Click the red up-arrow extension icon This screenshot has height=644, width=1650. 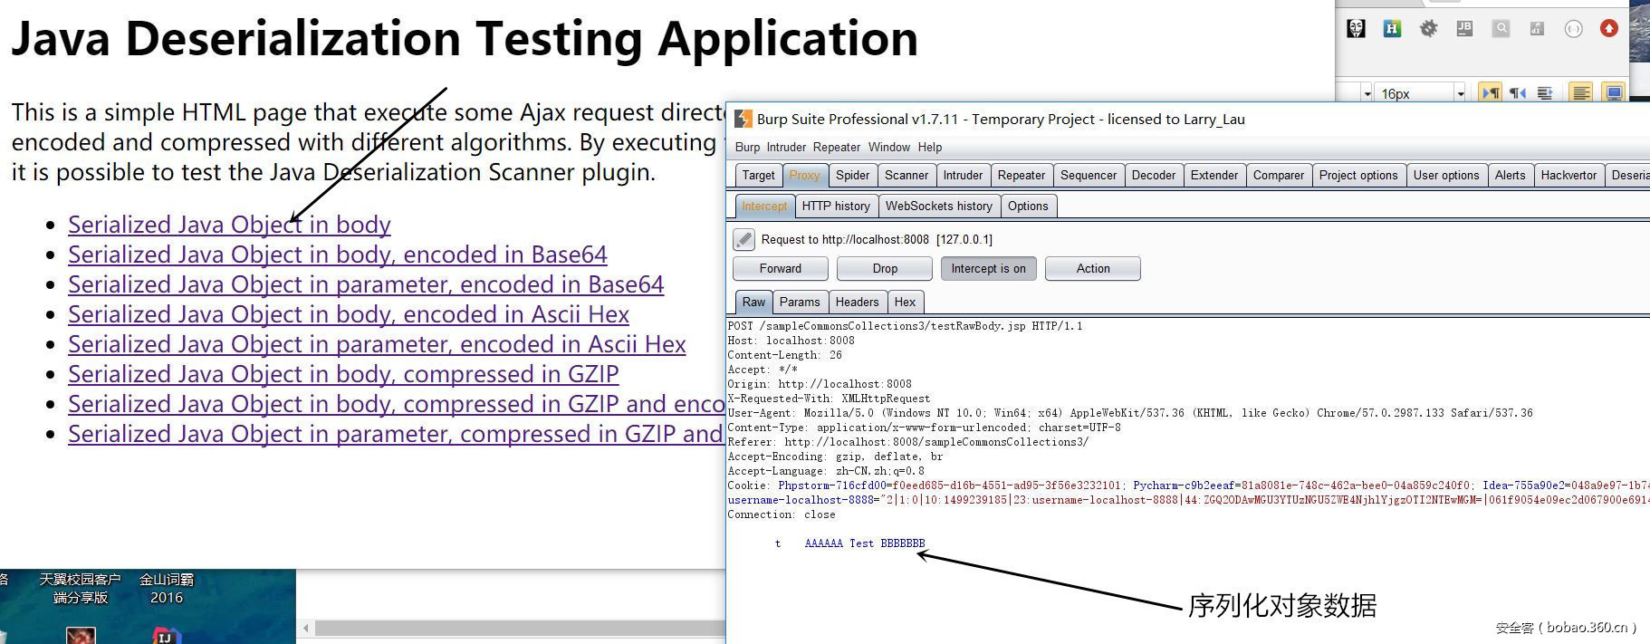1609,29
